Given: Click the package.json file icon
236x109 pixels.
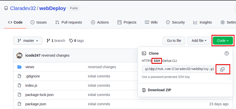Looking at the screenshot, I should pos(19,104).
